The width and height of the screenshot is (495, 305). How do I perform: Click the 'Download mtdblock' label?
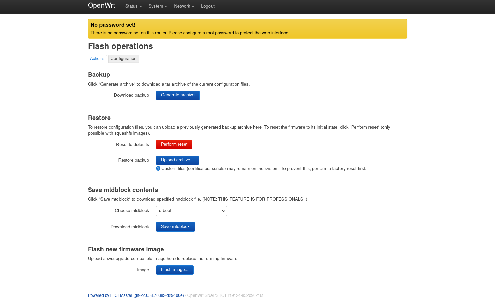130,227
